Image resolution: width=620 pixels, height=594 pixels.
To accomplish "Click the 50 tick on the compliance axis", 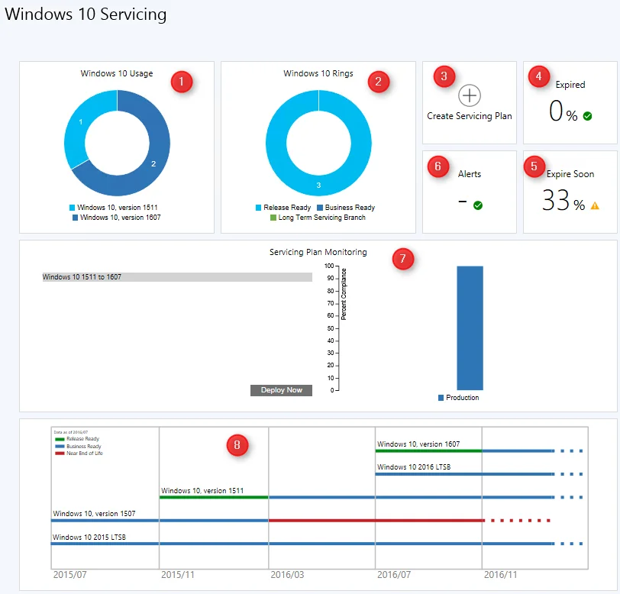I will (x=331, y=328).
